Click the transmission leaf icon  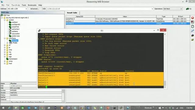[x=7, y=59]
